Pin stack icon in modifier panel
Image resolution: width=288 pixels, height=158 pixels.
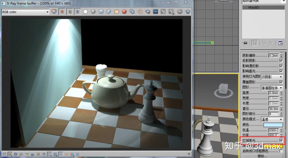point(245,43)
